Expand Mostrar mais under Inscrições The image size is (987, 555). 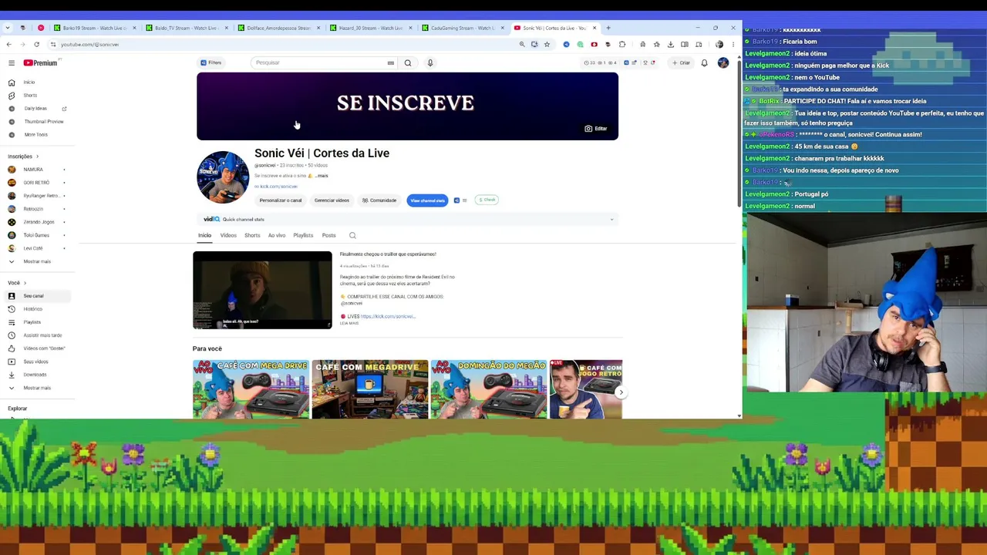coord(36,261)
